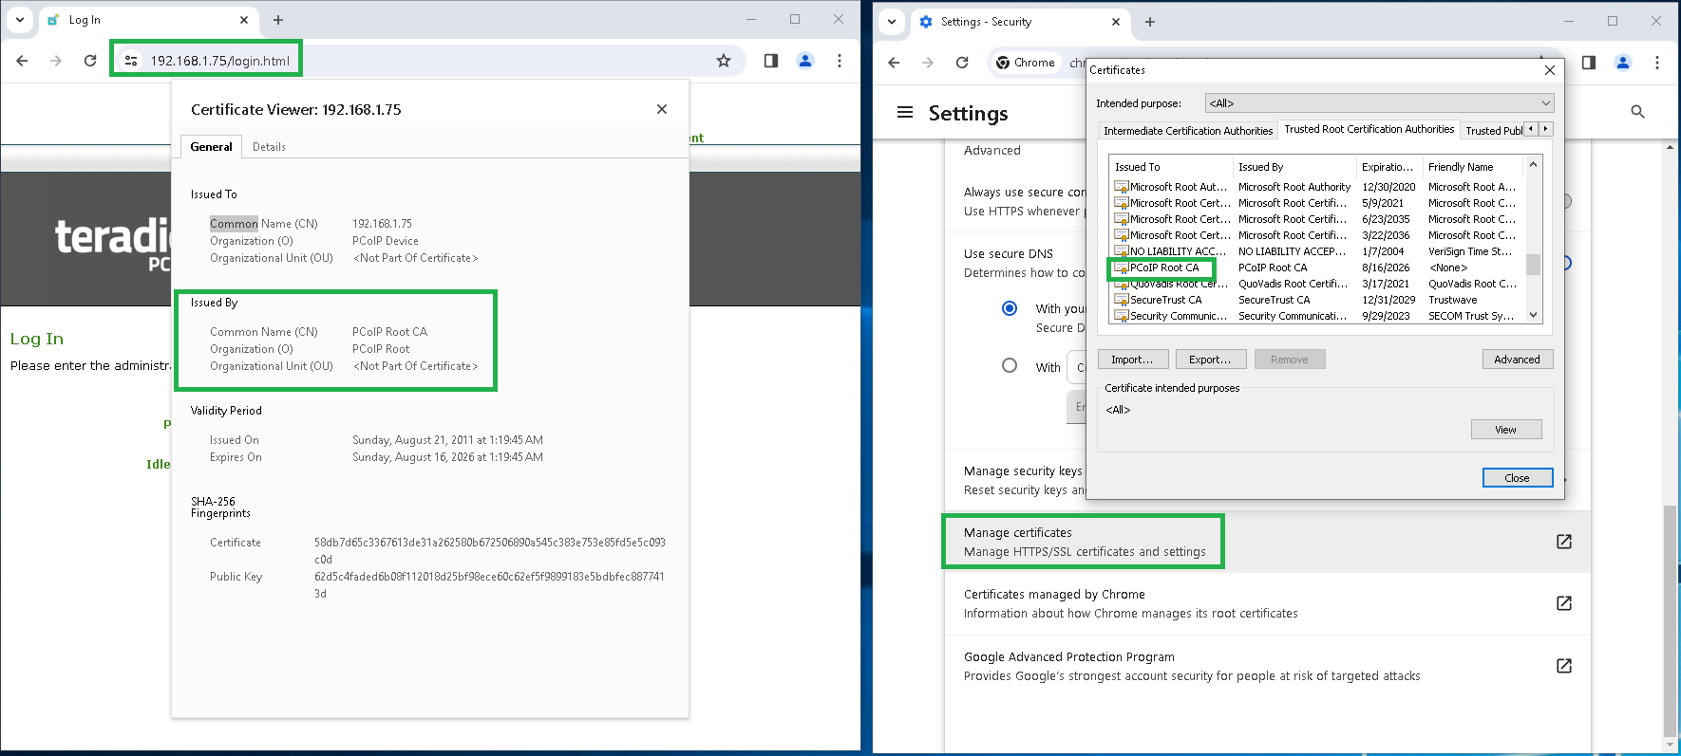Go back in Settings window
The width and height of the screenshot is (1681, 756).
pos(894,63)
